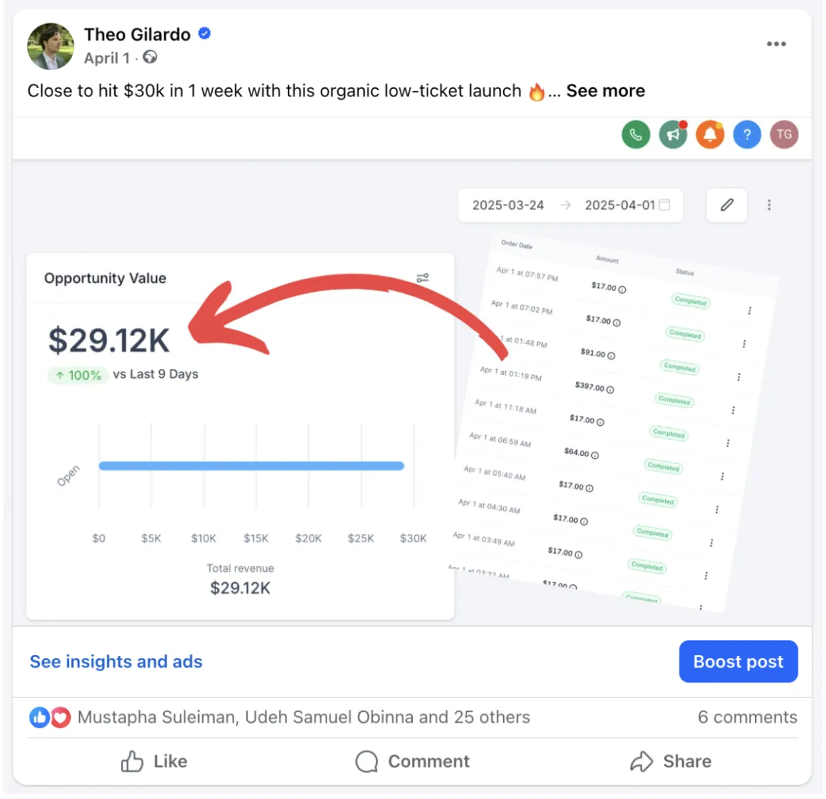Viewport: 826px width, 799px height.
Task: Click the pencil edit dashboard icon
Action: coord(727,205)
